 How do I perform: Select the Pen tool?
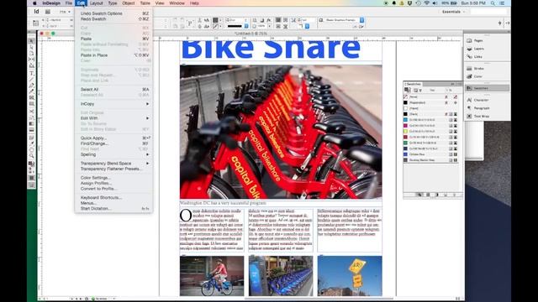click(x=31, y=86)
